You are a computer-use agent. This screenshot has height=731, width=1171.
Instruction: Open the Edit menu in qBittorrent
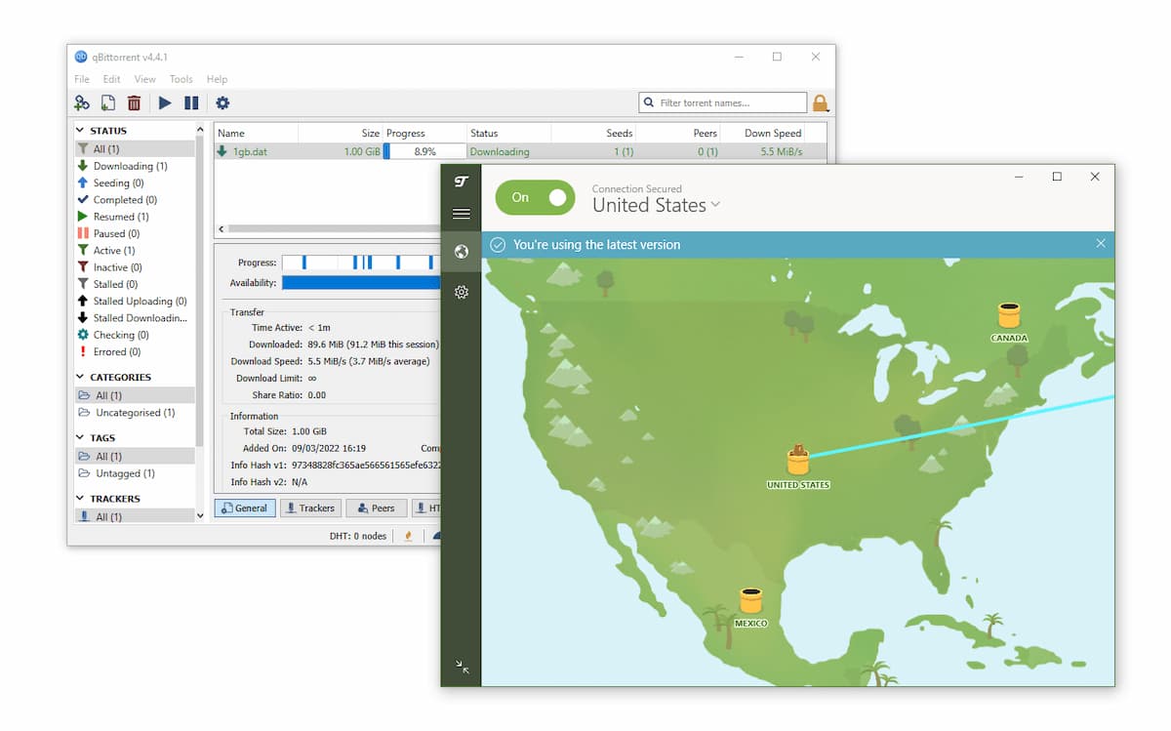point(112,79)
